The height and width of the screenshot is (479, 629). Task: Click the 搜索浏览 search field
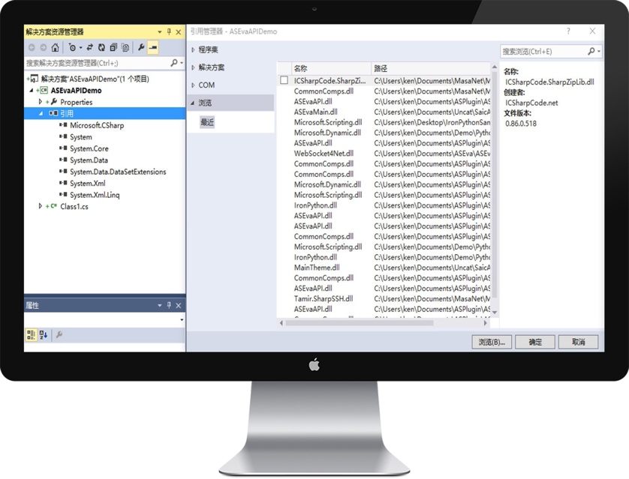point(543,52)
